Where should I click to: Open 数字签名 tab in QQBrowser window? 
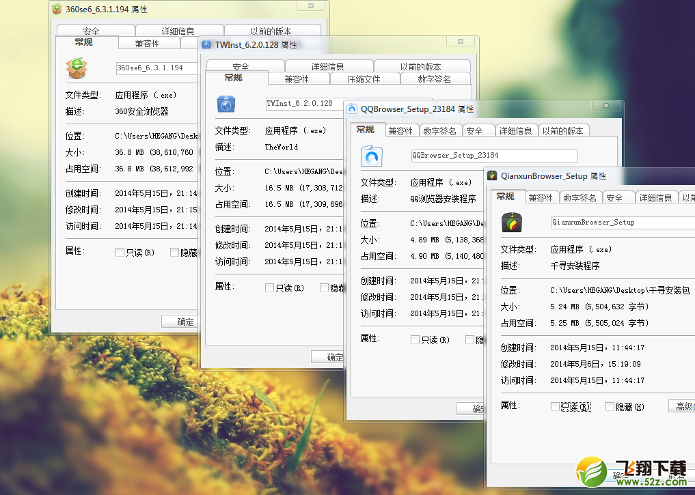(x=440, y=130)
